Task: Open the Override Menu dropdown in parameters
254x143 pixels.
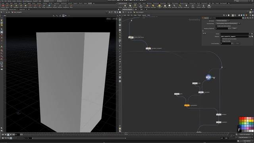Action: tap(228, 23)
